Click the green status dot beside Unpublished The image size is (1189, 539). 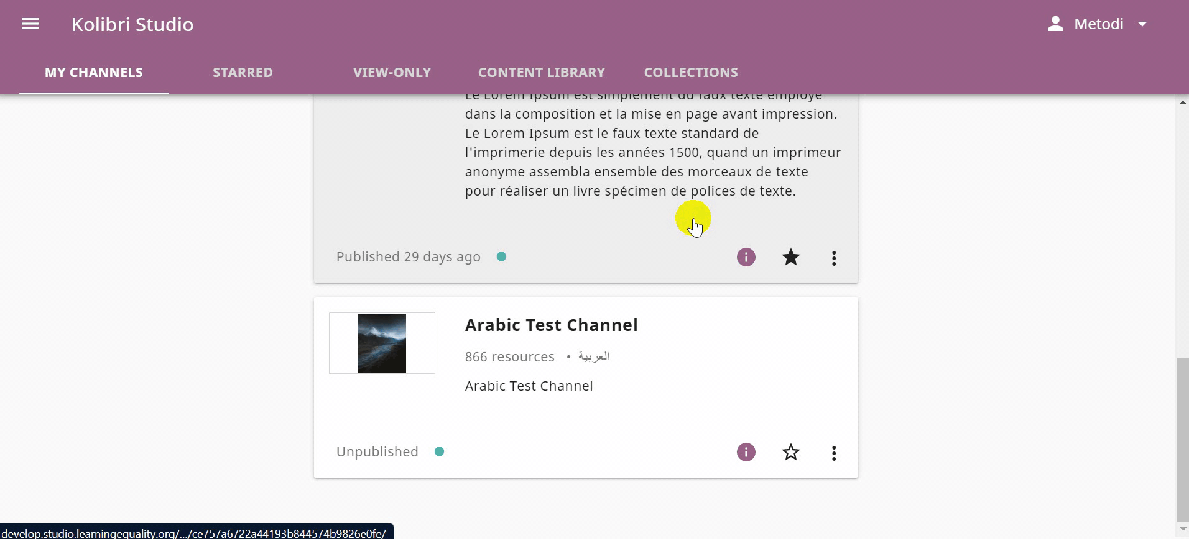(x=439, y=451)
